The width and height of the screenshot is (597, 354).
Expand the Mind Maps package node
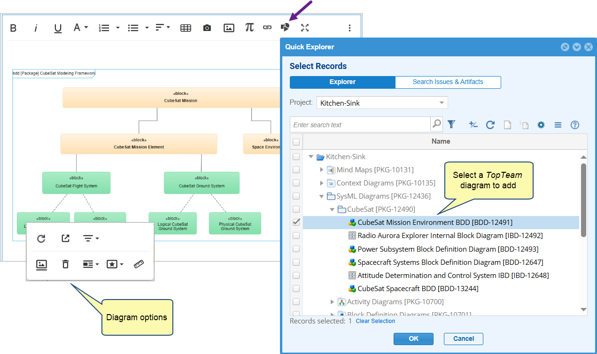pos(322,169)
